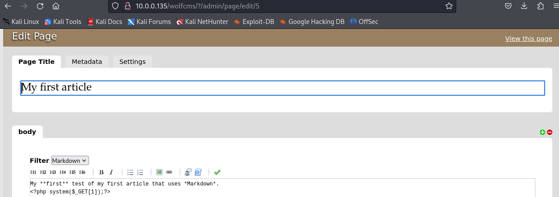
Task: Insert an image into body
Action: pyautogui.click(x=159, y=172)
